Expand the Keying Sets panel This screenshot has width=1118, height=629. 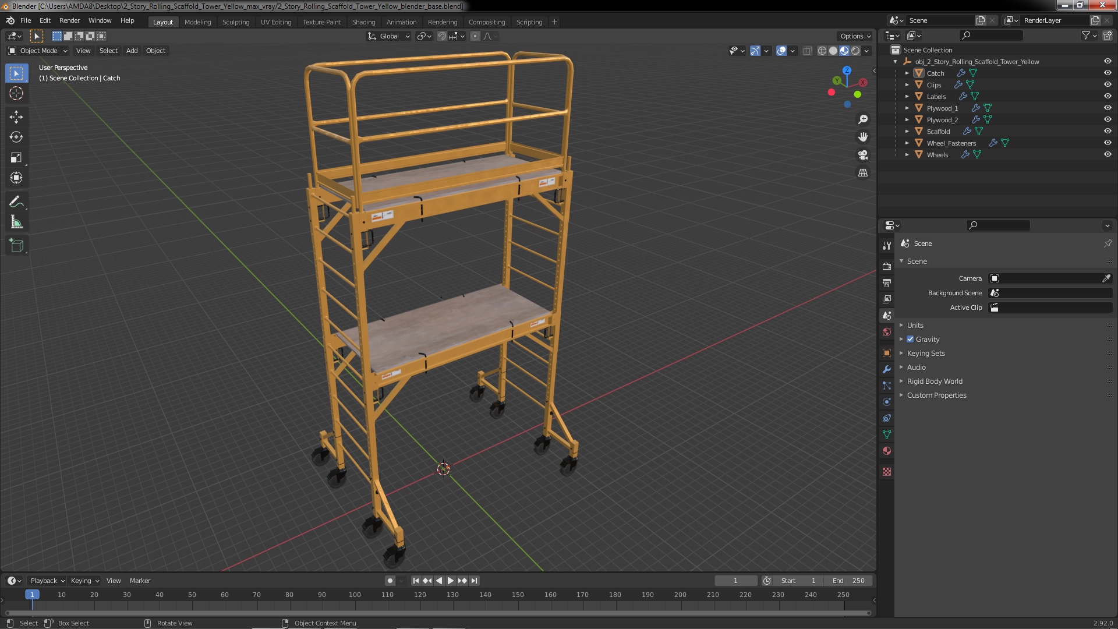coord(926,353)
